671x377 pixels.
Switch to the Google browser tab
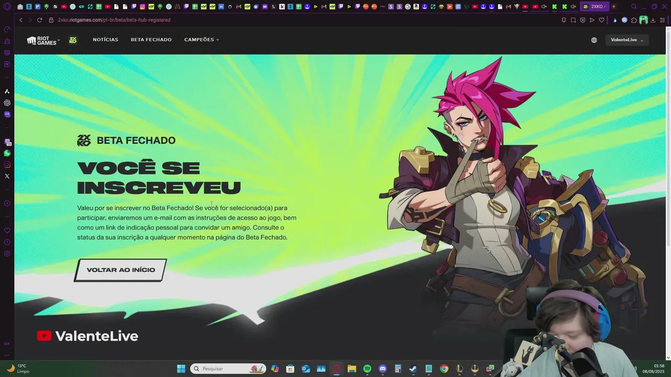408,6
